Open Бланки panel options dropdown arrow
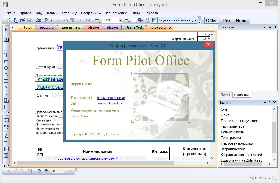This screenshot has height=183, width=280. 265,103
